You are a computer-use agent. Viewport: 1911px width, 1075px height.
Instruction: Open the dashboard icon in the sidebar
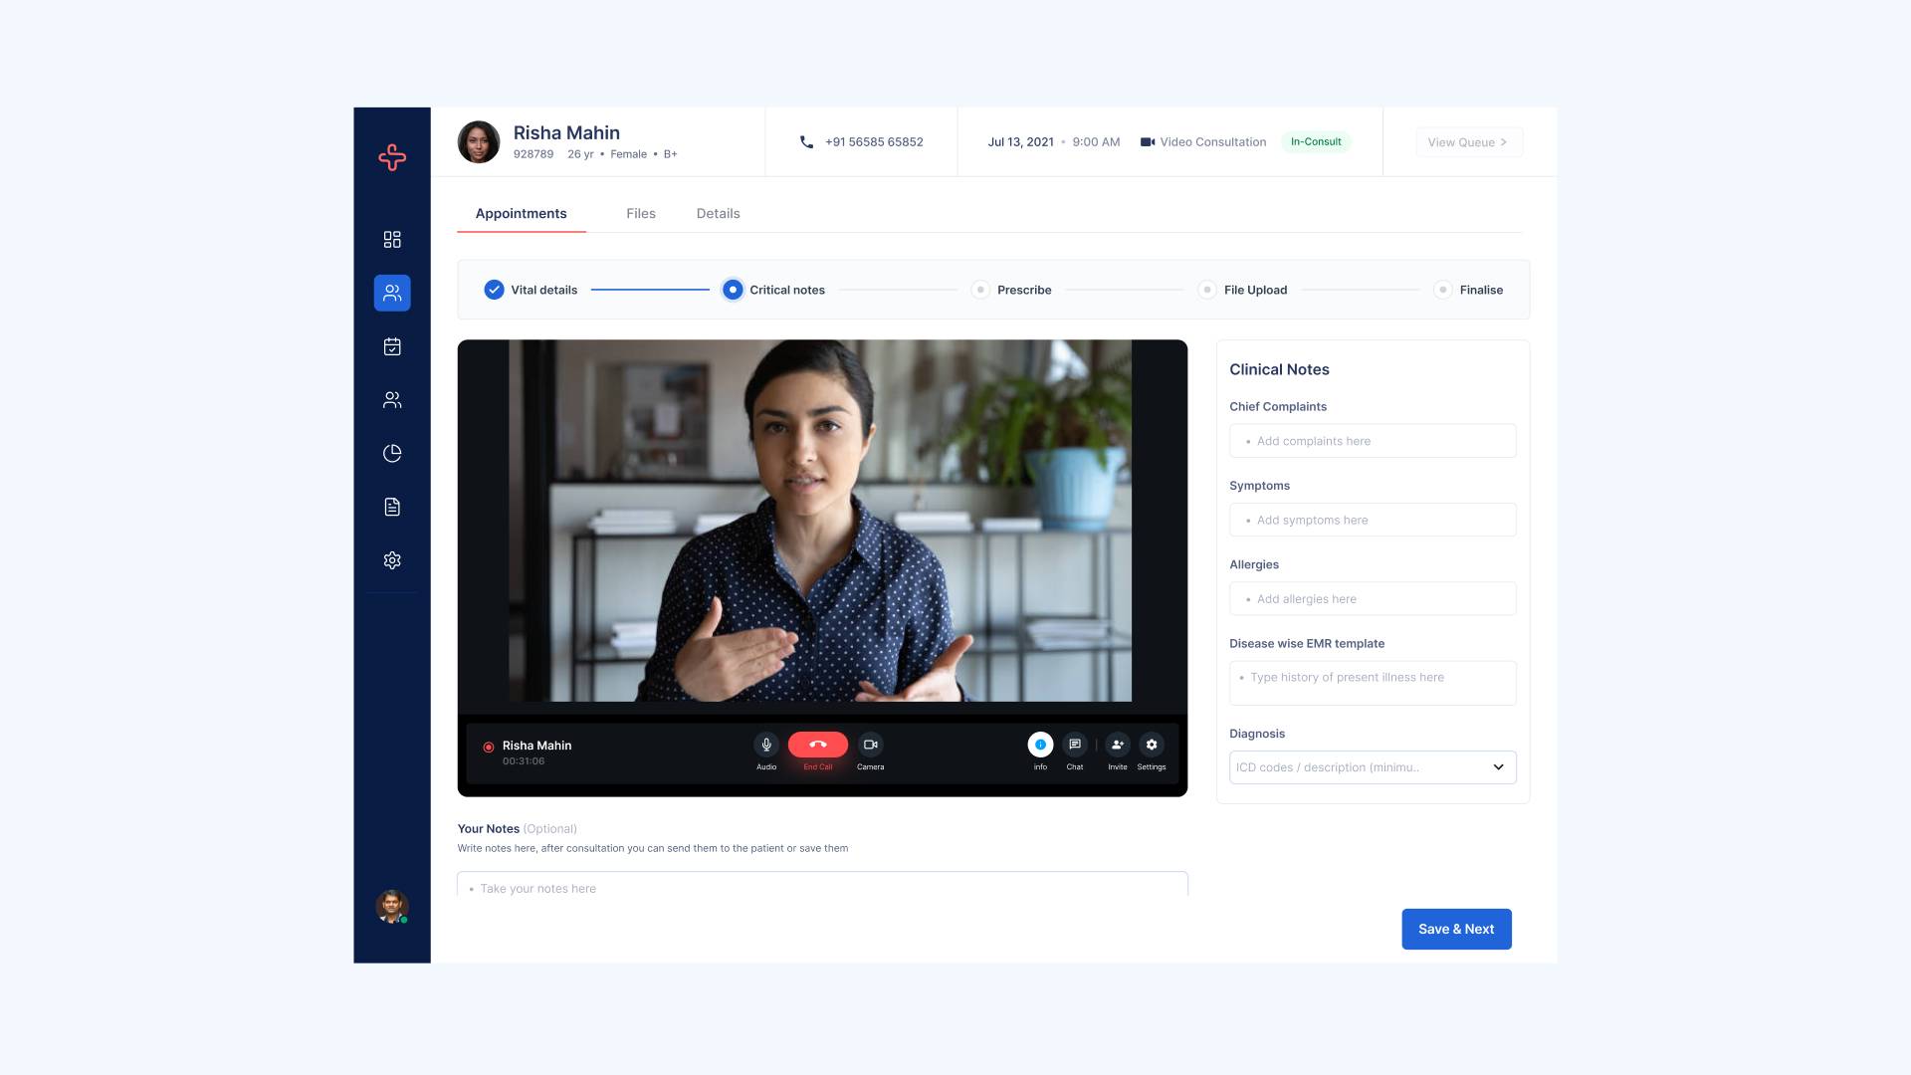[391, 239]
